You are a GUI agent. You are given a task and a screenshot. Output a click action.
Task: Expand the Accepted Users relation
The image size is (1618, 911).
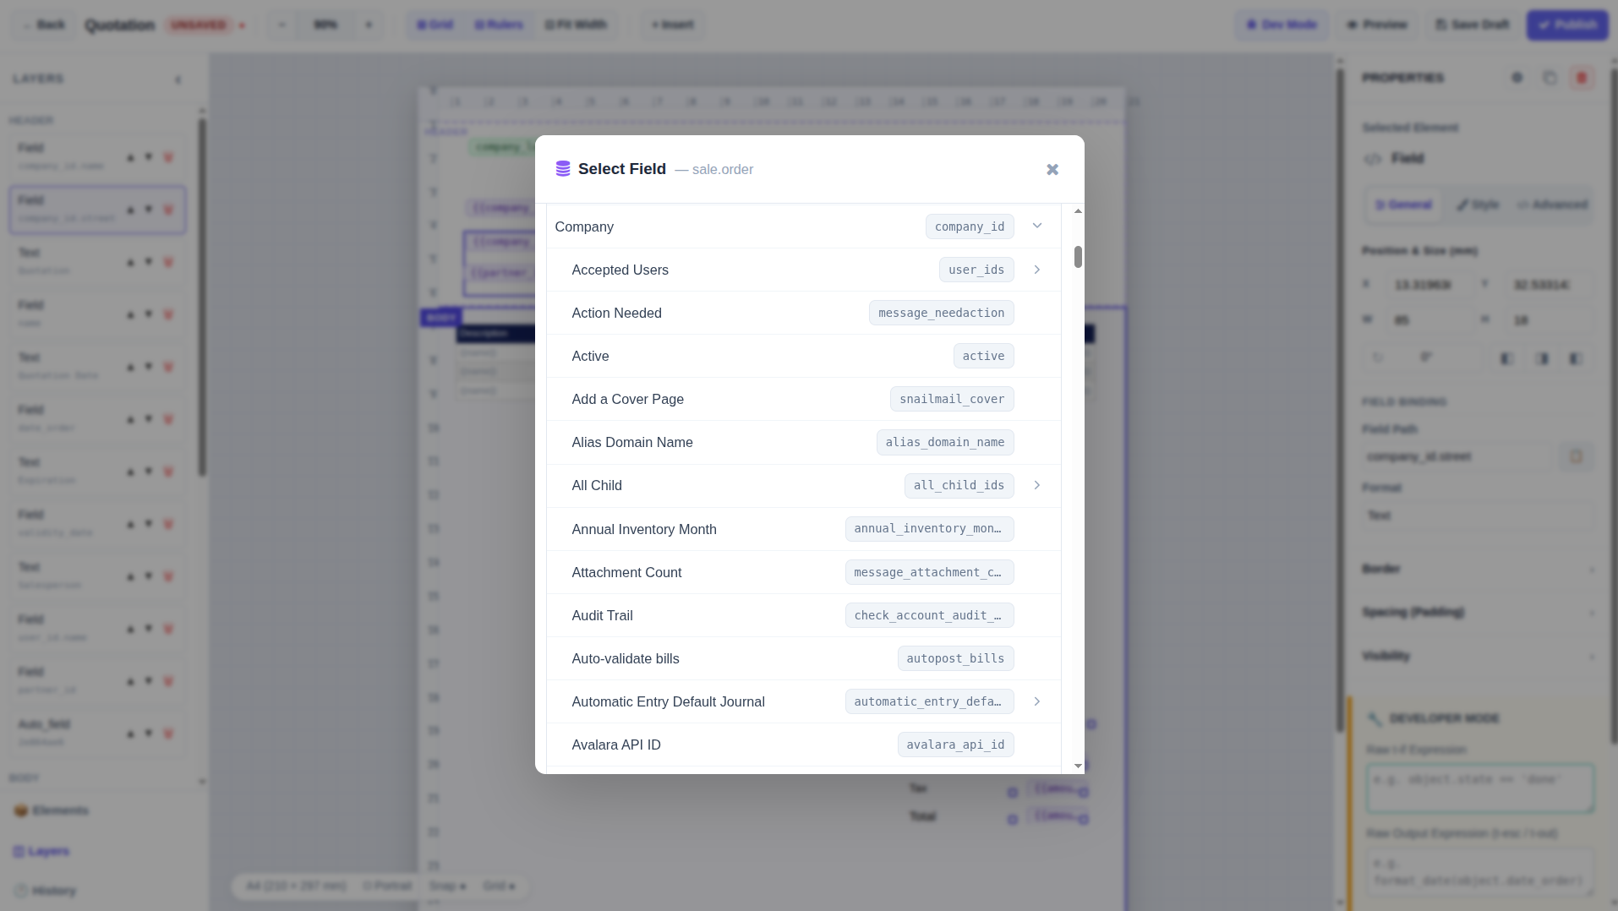1037,270
